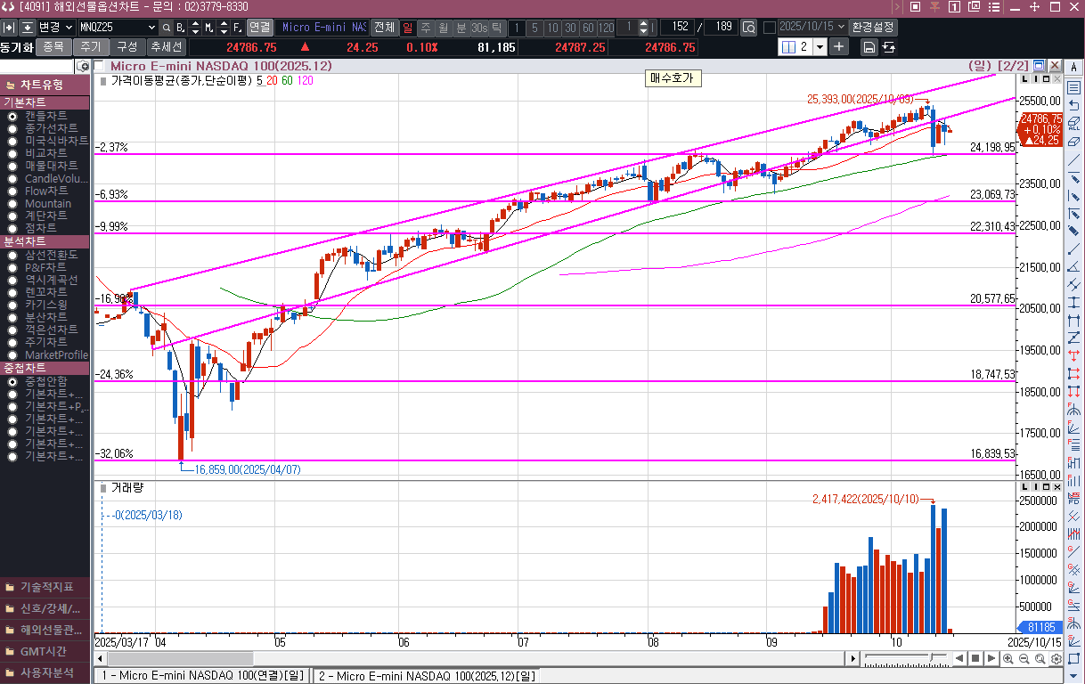
Task: Click the save chart floppy disk icon
Action: tap(869, 47)
